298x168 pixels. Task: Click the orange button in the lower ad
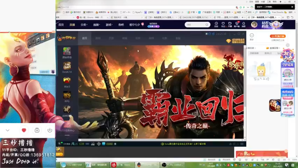tap(59, 154)
